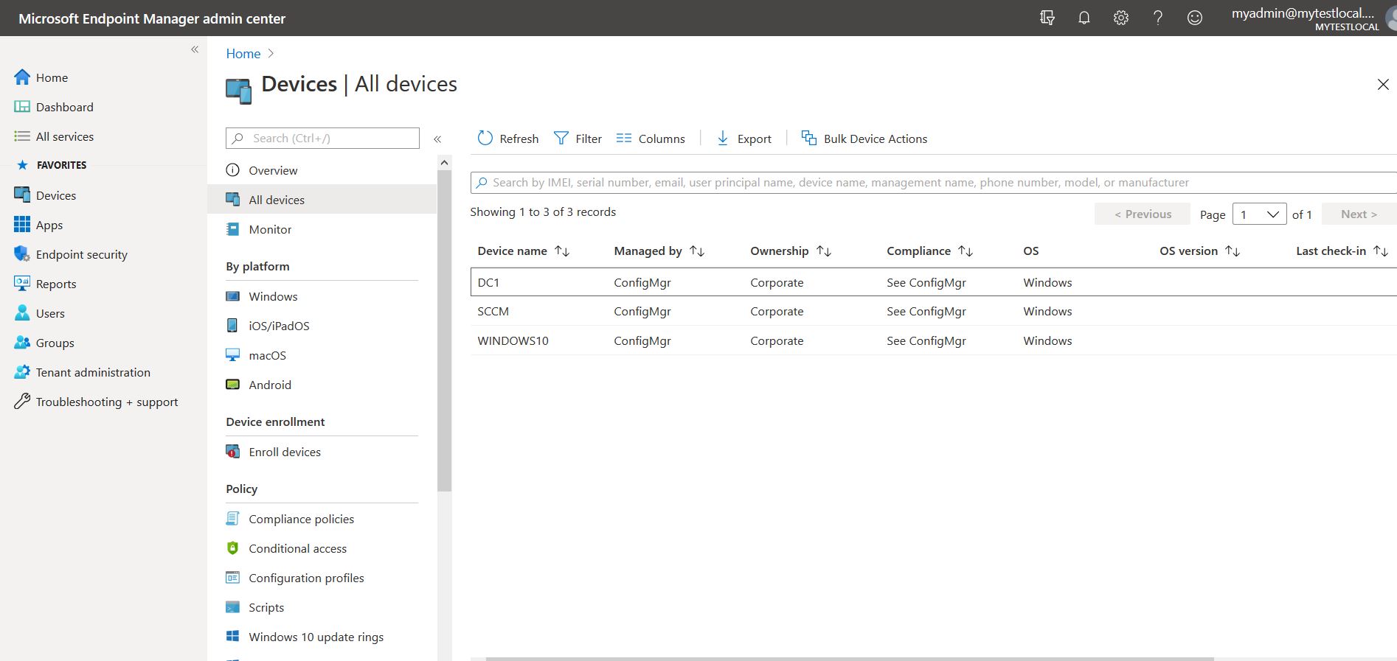Open the page number dropdown
This screenshot has width=1397, height=661.
tap(1259, 214)
